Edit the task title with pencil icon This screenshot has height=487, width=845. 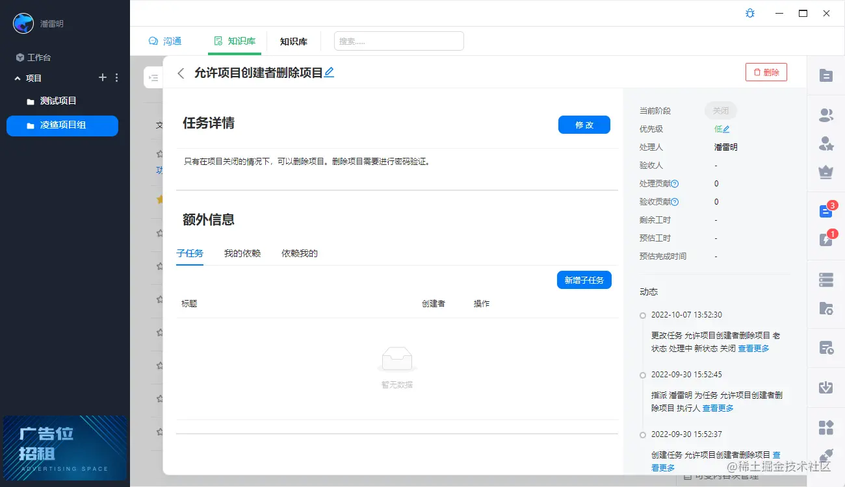(x=329, y=73)
